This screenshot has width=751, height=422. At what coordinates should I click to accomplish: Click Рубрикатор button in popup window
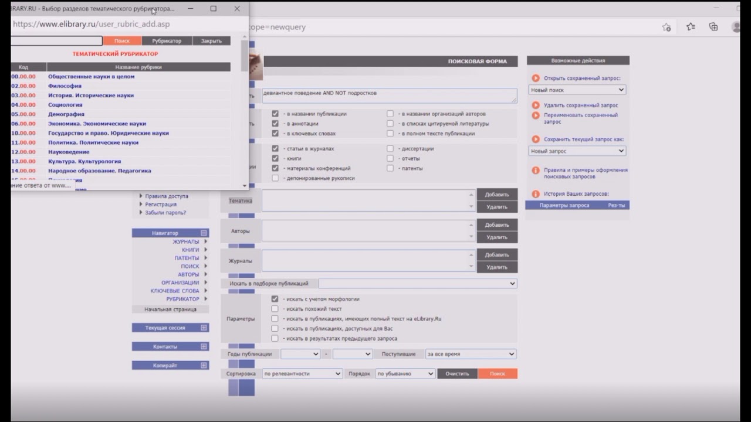167,41
